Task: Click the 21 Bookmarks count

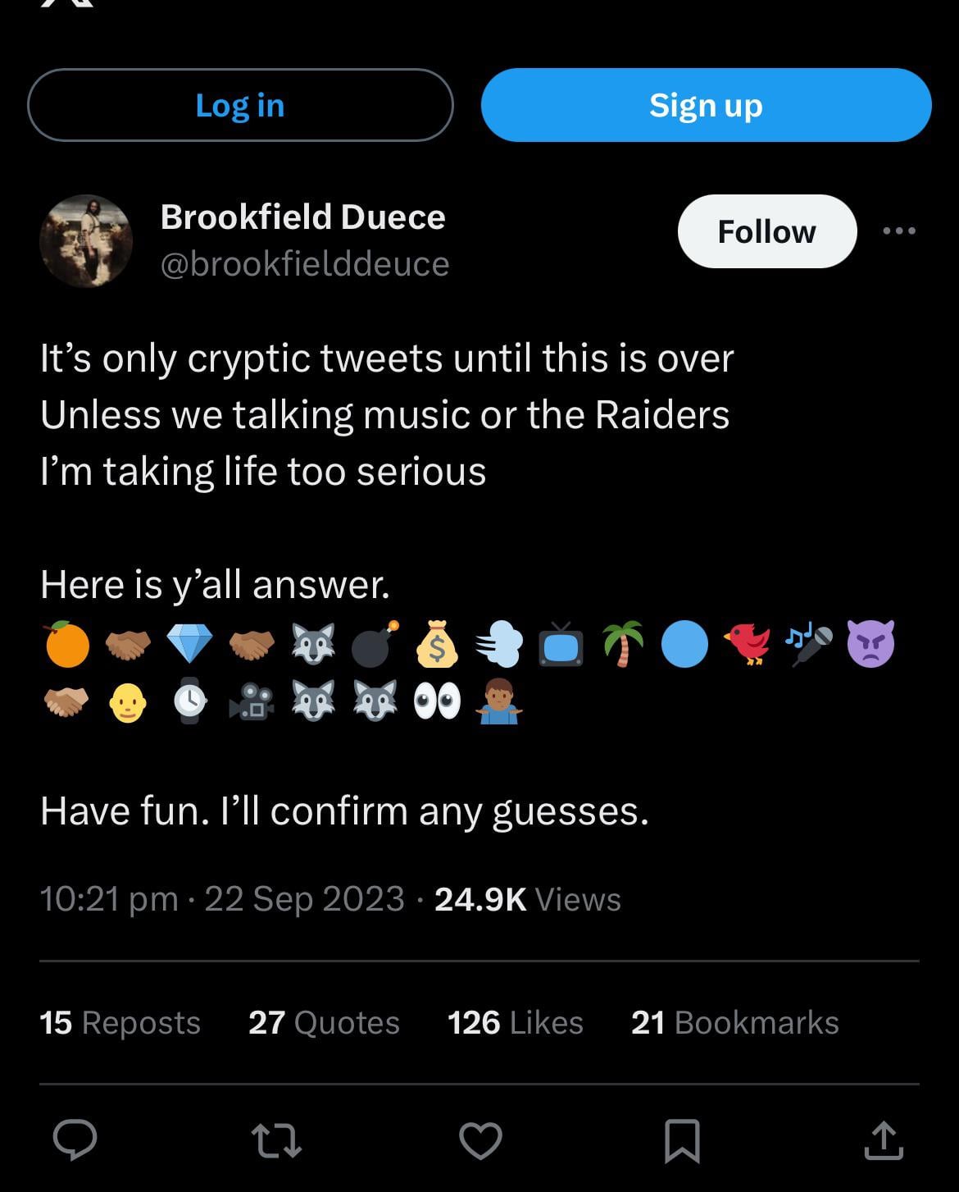Action: point(734,1023)
